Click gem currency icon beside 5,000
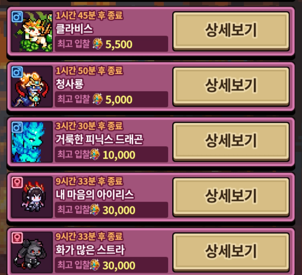Screen dimensions: 302x275 click(x=98, y=99)
